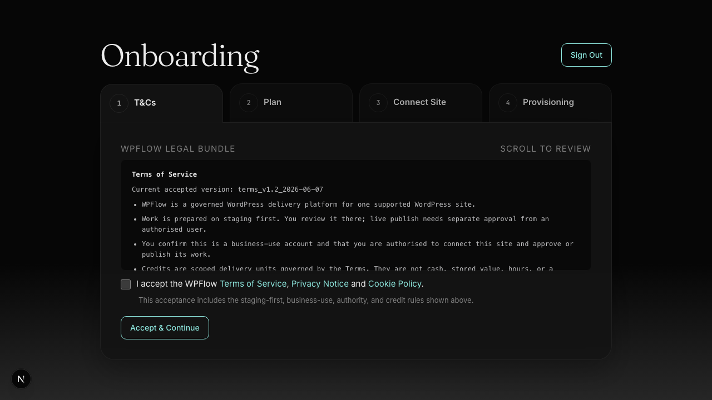Click the 'Credits are scoped delivery units' bullet
Viewport: 712px width, 400px height.
click(x=348, y=268)
